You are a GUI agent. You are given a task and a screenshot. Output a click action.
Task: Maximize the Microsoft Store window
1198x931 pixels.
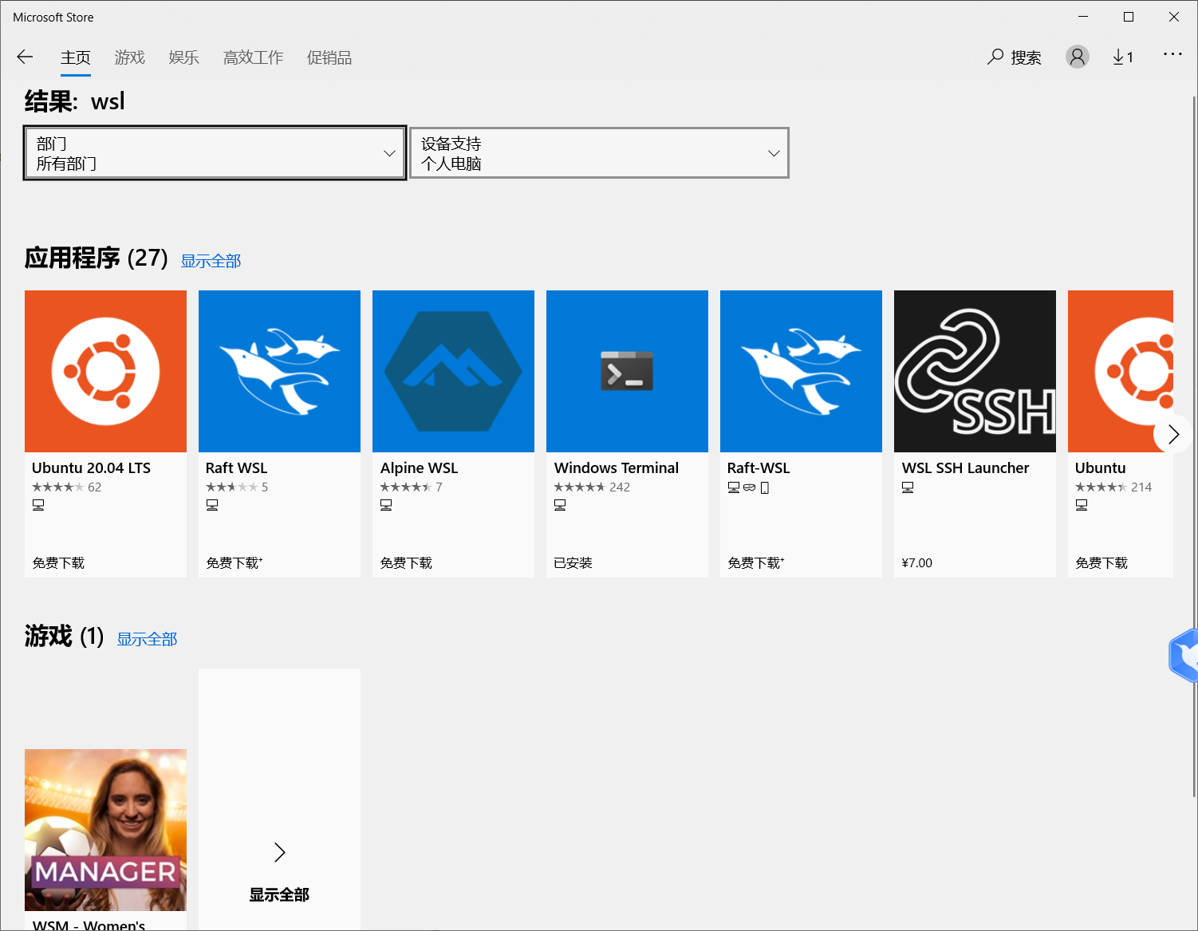[x=1129, y=17]
